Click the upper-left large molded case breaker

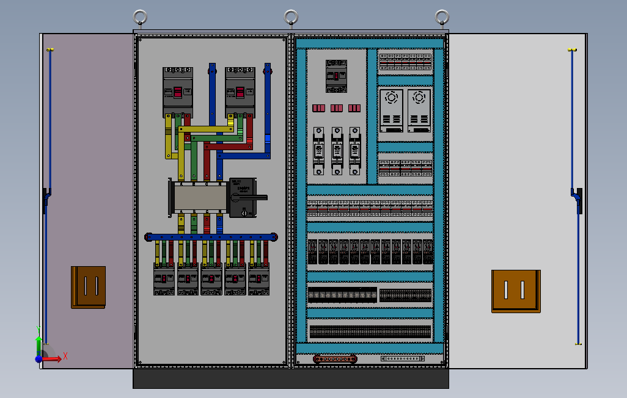click(x=178, y=92)
